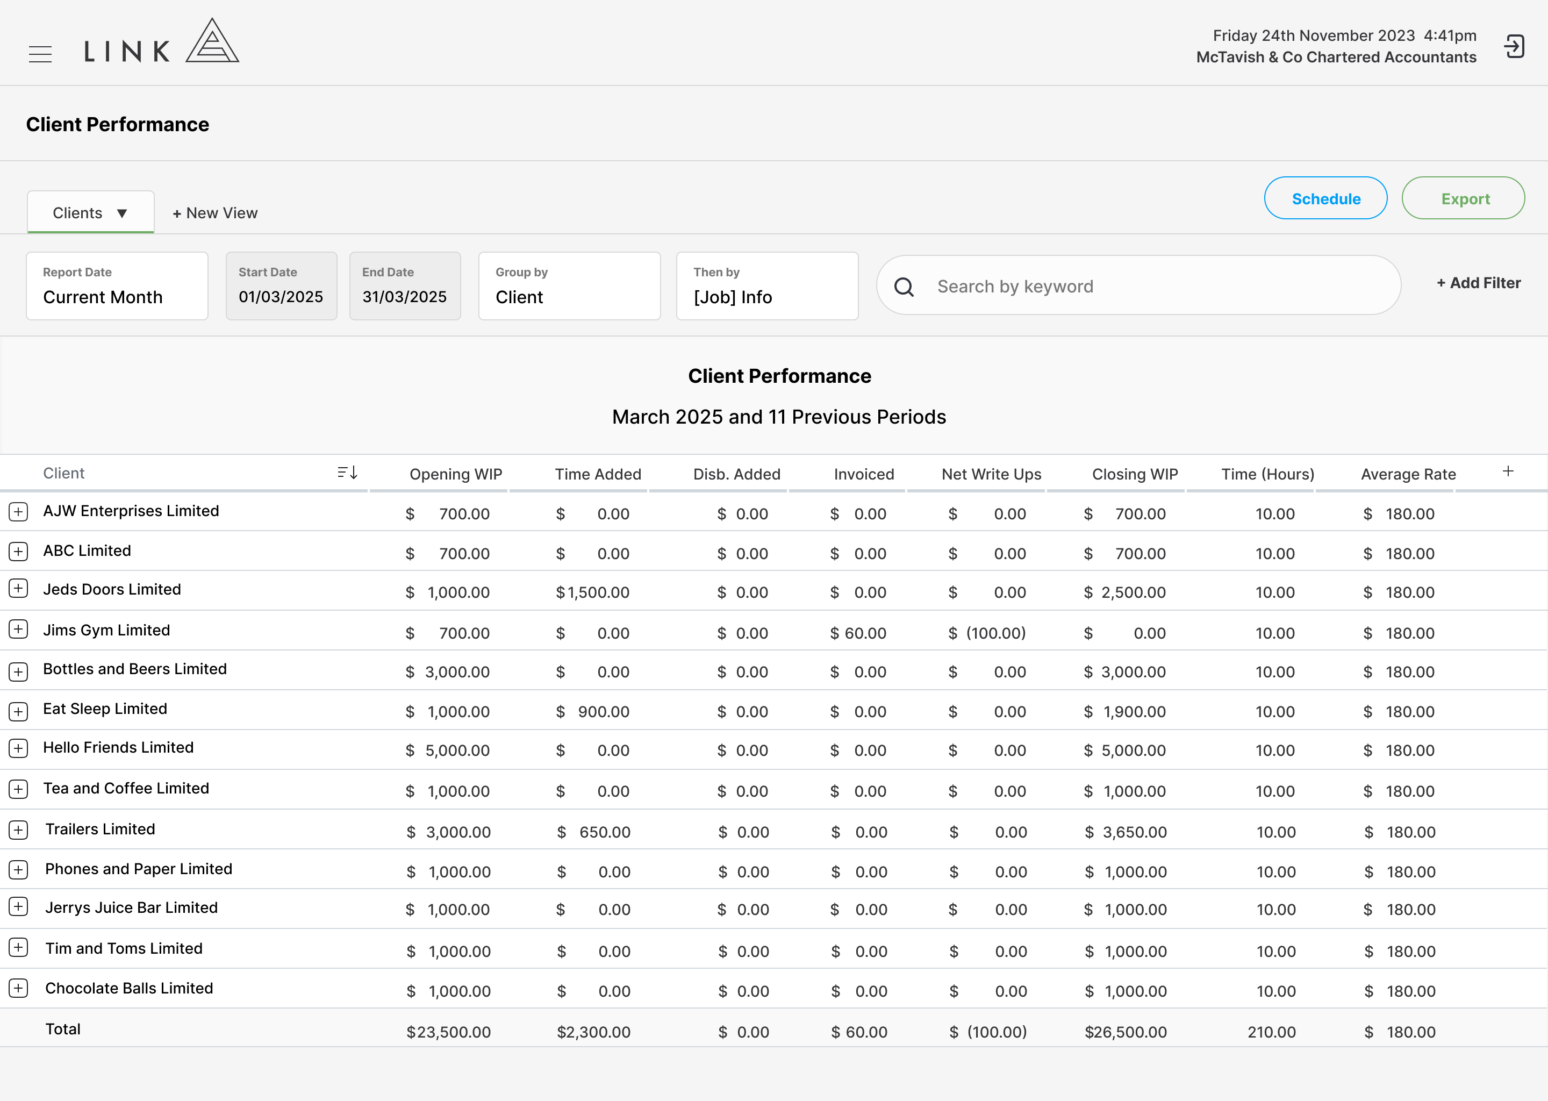This screenshot has height=1101, width=1548.
Task: Expand the Tea and Coffee Limited row
Action: point(18,789)
